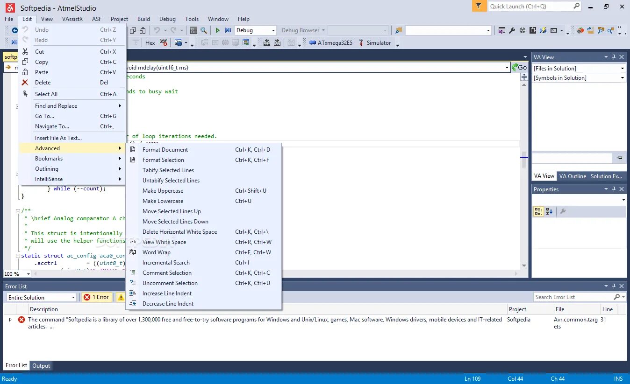Toggle the Properties panel auto-hide pin
Viewport: 630px width, 384px height.
pyautogui.click(x=614, y=189)
